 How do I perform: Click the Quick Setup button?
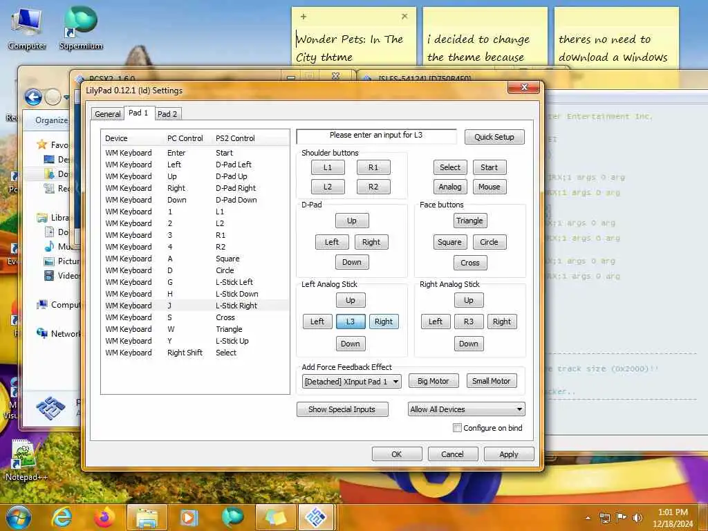point(494,137)
